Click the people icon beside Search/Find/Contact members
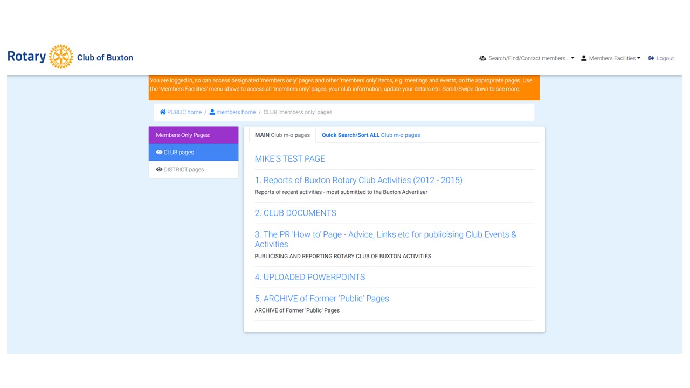This screenshot has width=690, height=388. pos(482,58)
